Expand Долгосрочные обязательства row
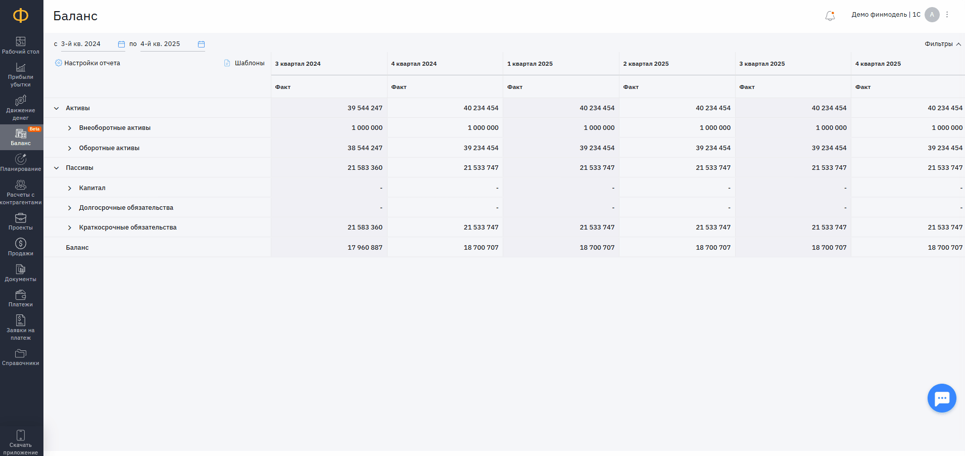 (x=70, y=208)
